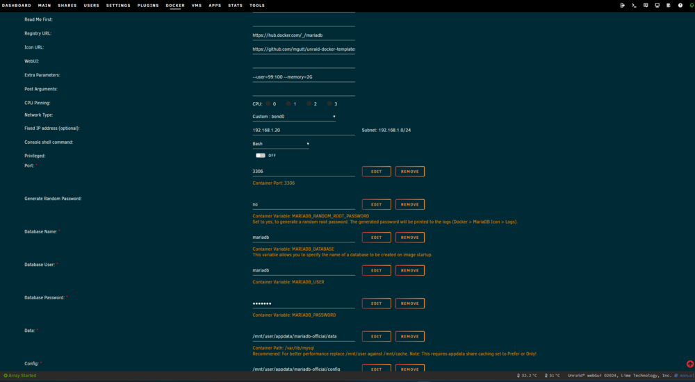Open the system log icon in top bar
This screenshot has width=695, height=382.
669,6
